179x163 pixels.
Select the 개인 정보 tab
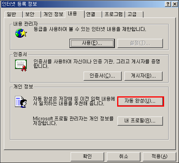pyautogui.click(x=53, y=14)
